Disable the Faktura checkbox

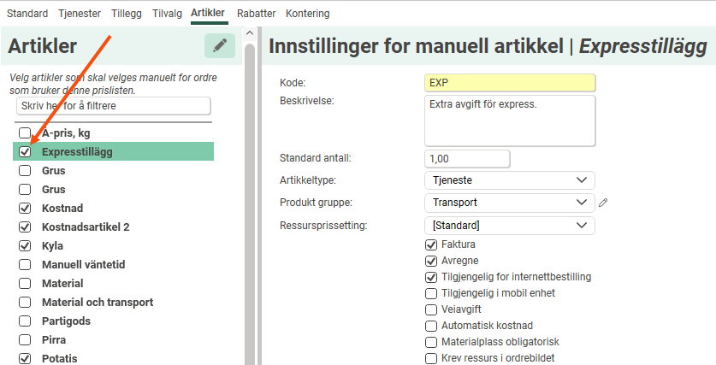[431, 245]
